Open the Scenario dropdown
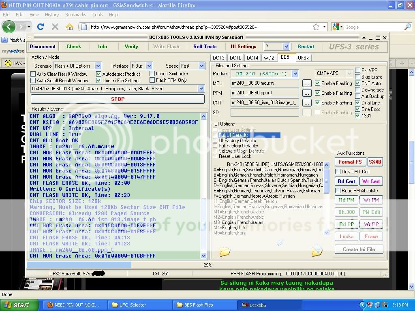Viewport: 415px width, 311px height. [98, 66]
